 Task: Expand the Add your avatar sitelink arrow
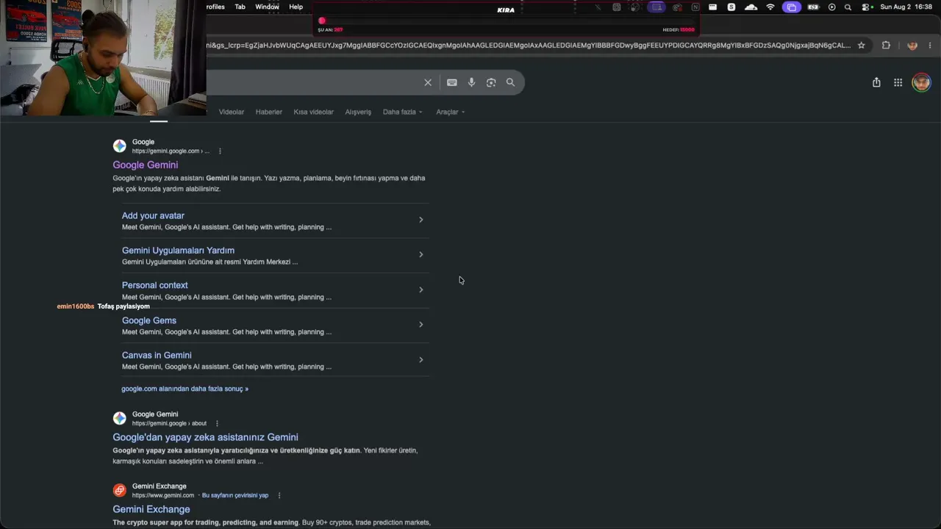pos(421,220)
